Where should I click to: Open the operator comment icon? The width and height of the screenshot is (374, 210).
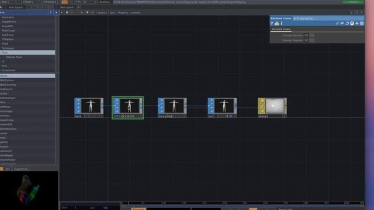[x=342, y=23]
